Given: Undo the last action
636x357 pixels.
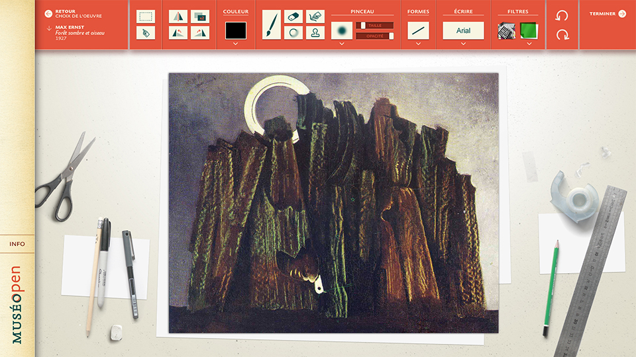Looking at the screenshot, I should [x=562, y=16].
